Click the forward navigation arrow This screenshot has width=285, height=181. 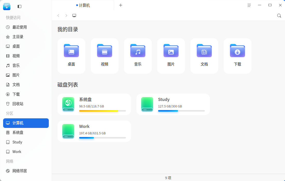pyautogui.click(x=66, y=16)
